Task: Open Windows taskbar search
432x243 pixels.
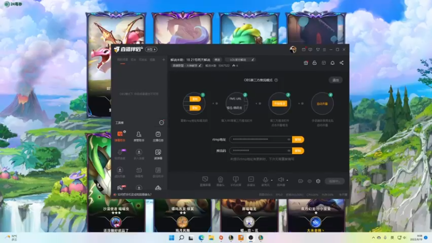Action: point(181,238)
